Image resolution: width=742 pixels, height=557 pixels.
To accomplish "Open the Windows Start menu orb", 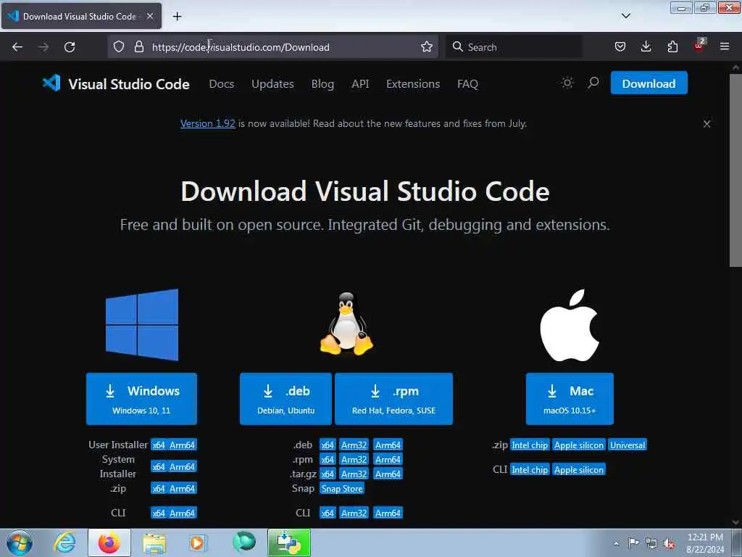I will (19, 542).
